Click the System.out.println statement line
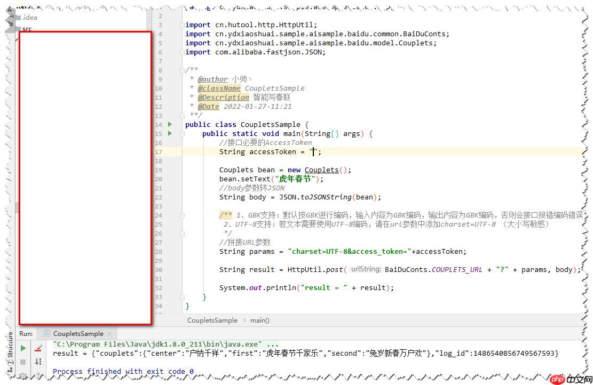Image resolution: width=593 pixels, height=385 pixels. click(306, 288)
